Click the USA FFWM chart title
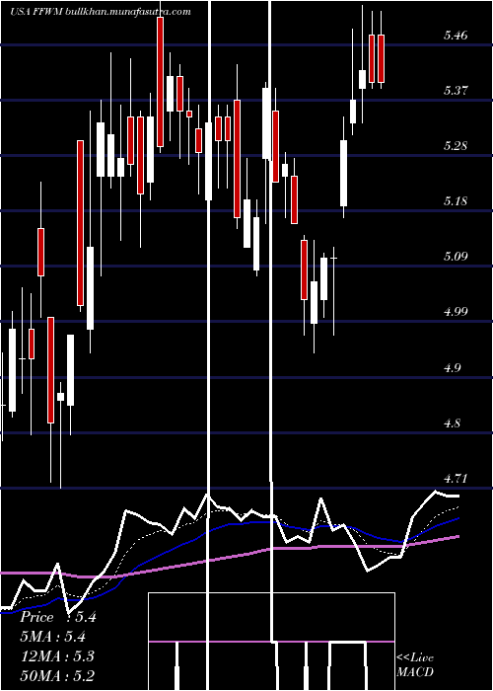This screenshot has height=691, width=493. 37,12
